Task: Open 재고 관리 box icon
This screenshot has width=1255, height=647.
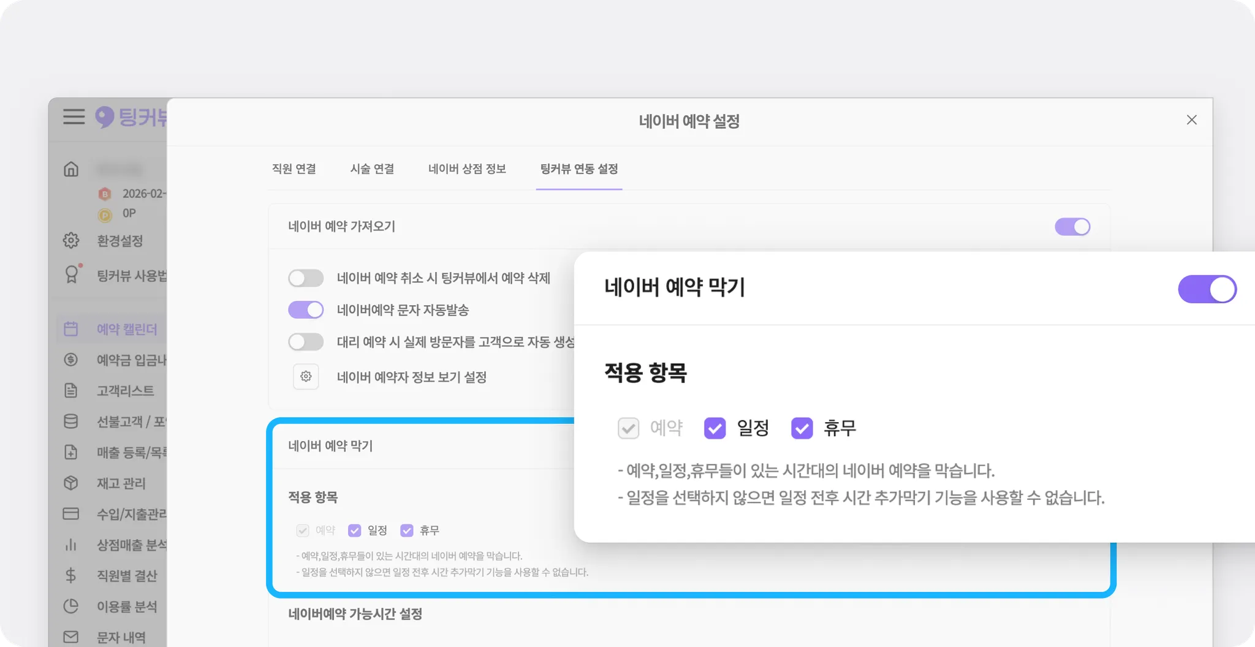Action: point(71,483)
